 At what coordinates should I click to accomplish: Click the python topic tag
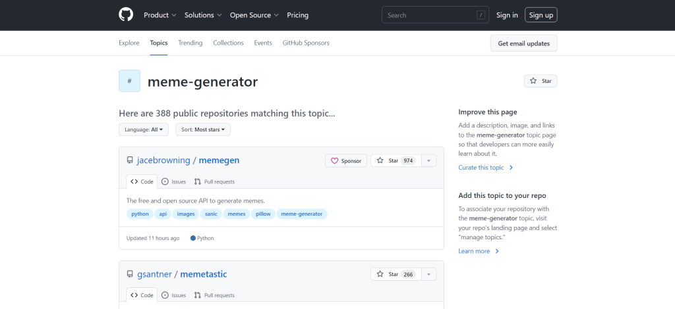click(x=140, y=214)
